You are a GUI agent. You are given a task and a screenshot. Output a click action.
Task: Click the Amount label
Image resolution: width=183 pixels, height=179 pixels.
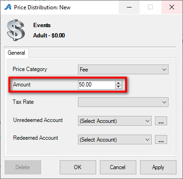point(22,85)
